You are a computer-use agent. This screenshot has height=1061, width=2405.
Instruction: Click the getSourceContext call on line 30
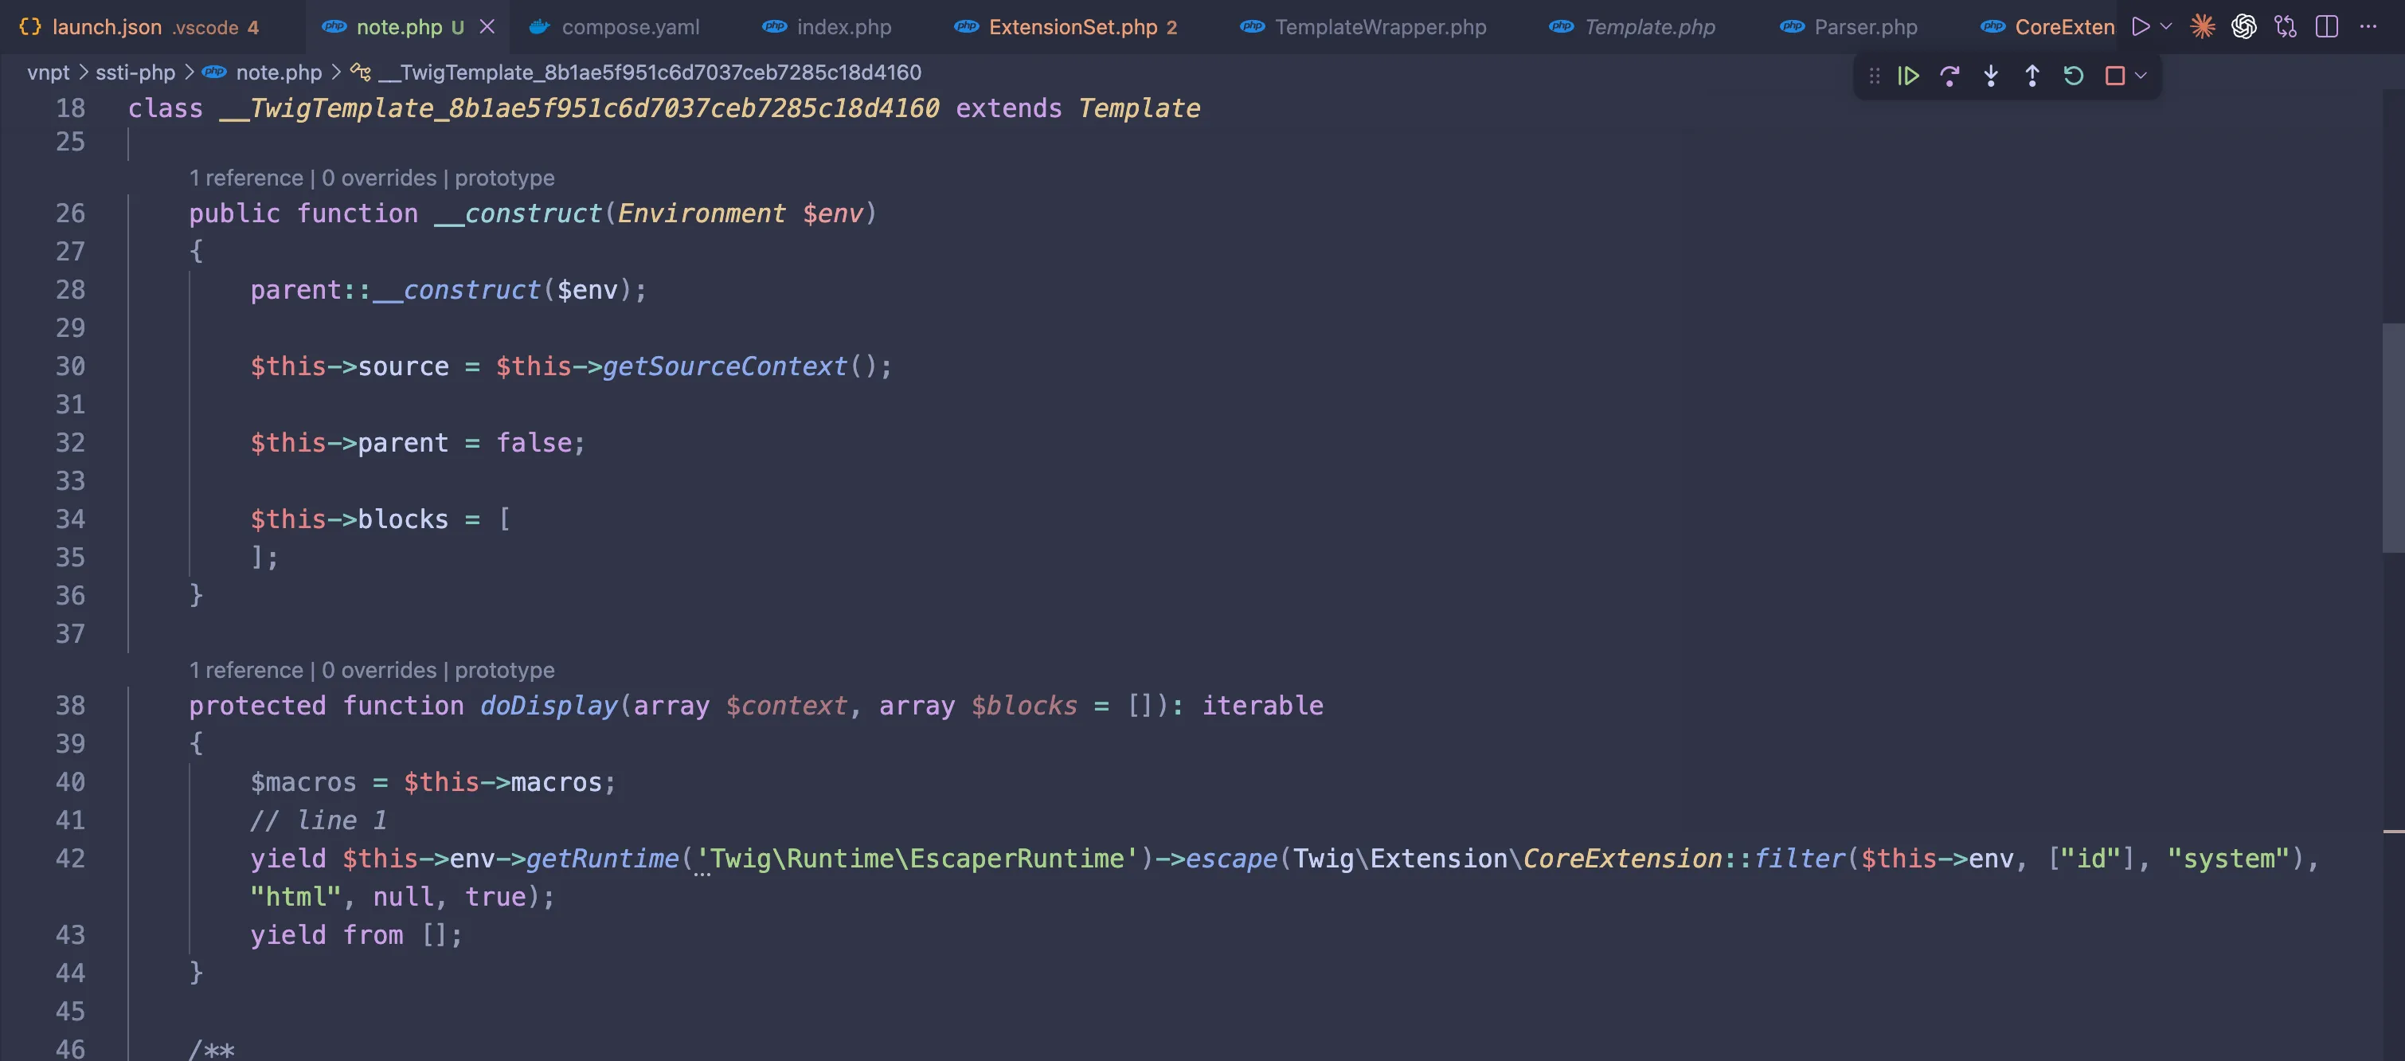click(x=725, y=366)
